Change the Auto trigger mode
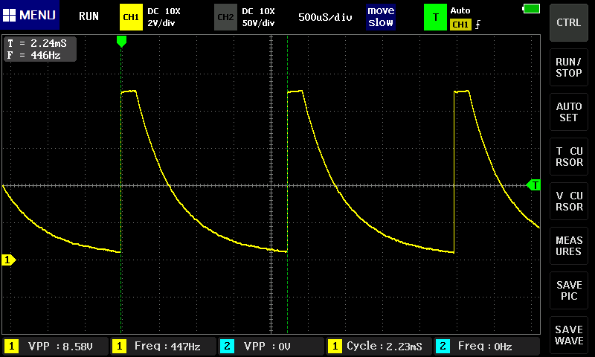The height and width of the screenshot is (357, 595). click(x=460, y=10)
